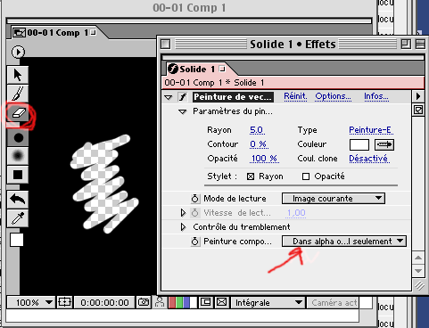Toggle the red channel button

coord(172,302)
